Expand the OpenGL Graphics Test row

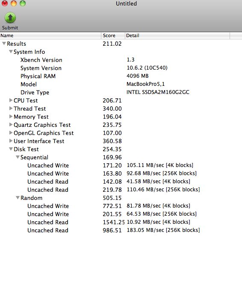11,133
